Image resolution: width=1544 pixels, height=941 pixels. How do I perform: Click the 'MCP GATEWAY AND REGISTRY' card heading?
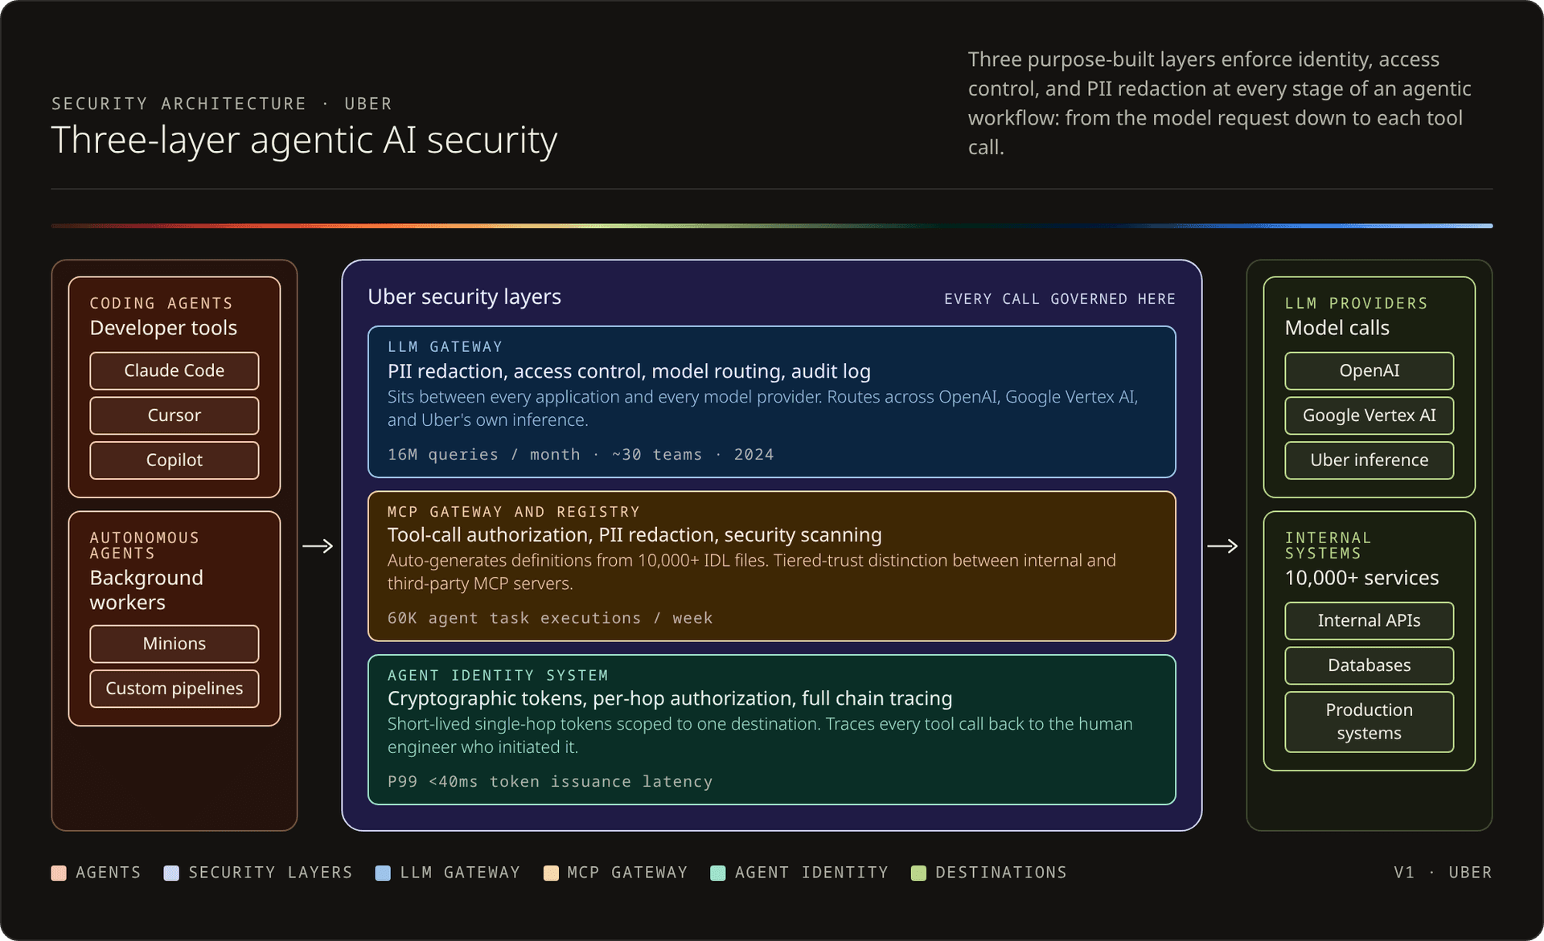click(513, 512)
